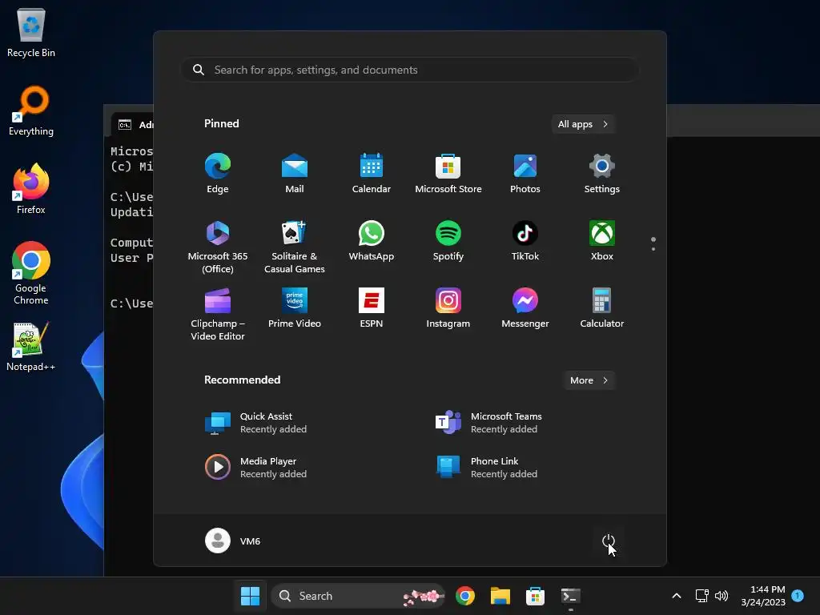Image resolution: width=820 pixels, height=615 pixels.
Task: Launch the Calculator app
Action: point(602,308)
